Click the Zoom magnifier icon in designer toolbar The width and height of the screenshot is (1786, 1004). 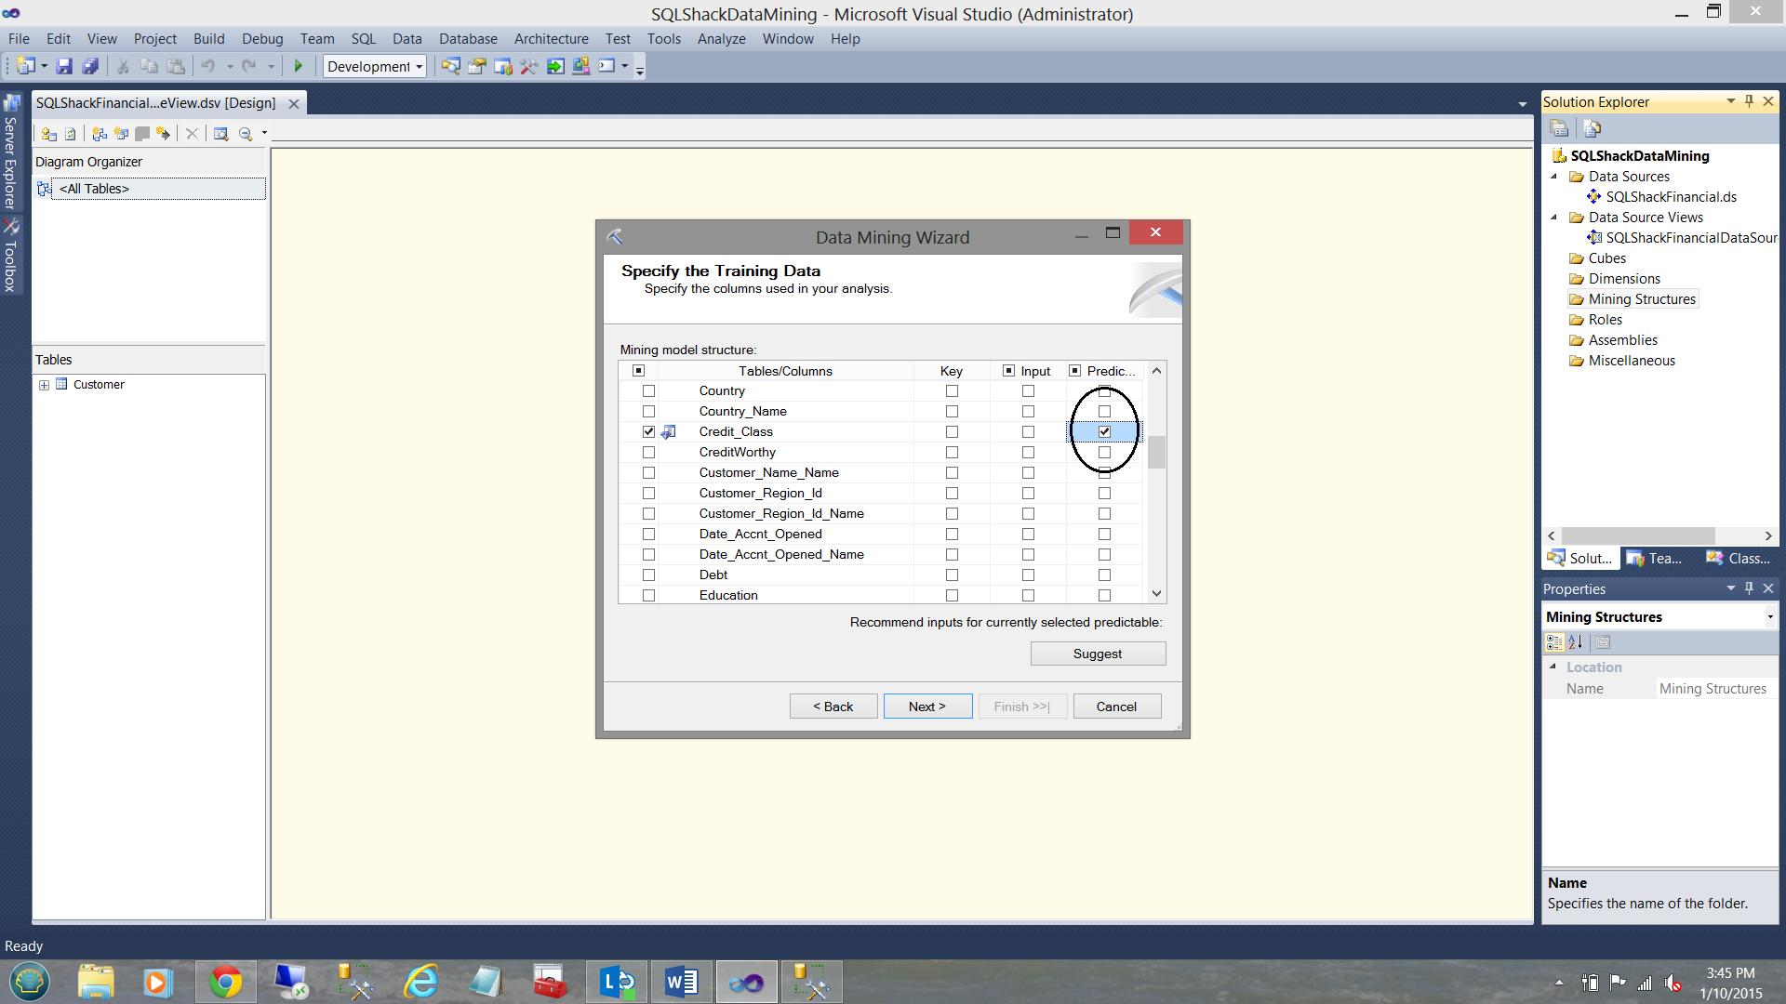click(246, 134)
